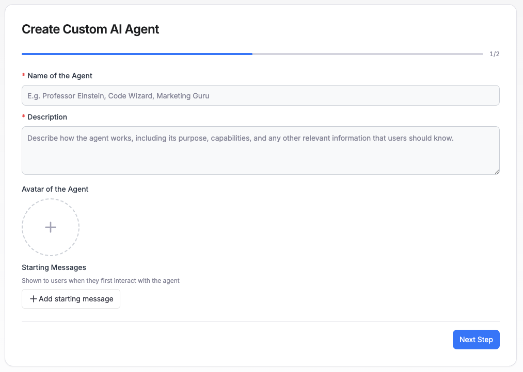This screenshot has width=523, height=372.
Task: Click the red asterisk beside Description
Action: click(23, 116)
